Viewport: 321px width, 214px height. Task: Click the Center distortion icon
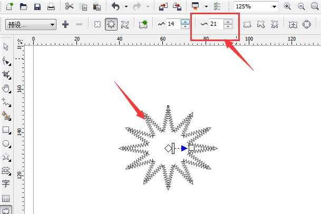tap(293, 25)
